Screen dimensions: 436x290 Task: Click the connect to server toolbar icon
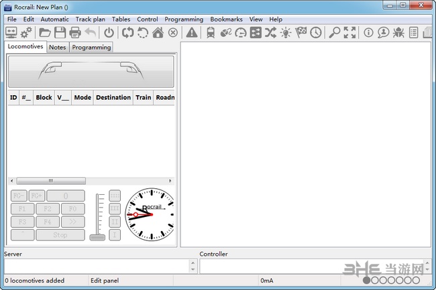[11, 32]
